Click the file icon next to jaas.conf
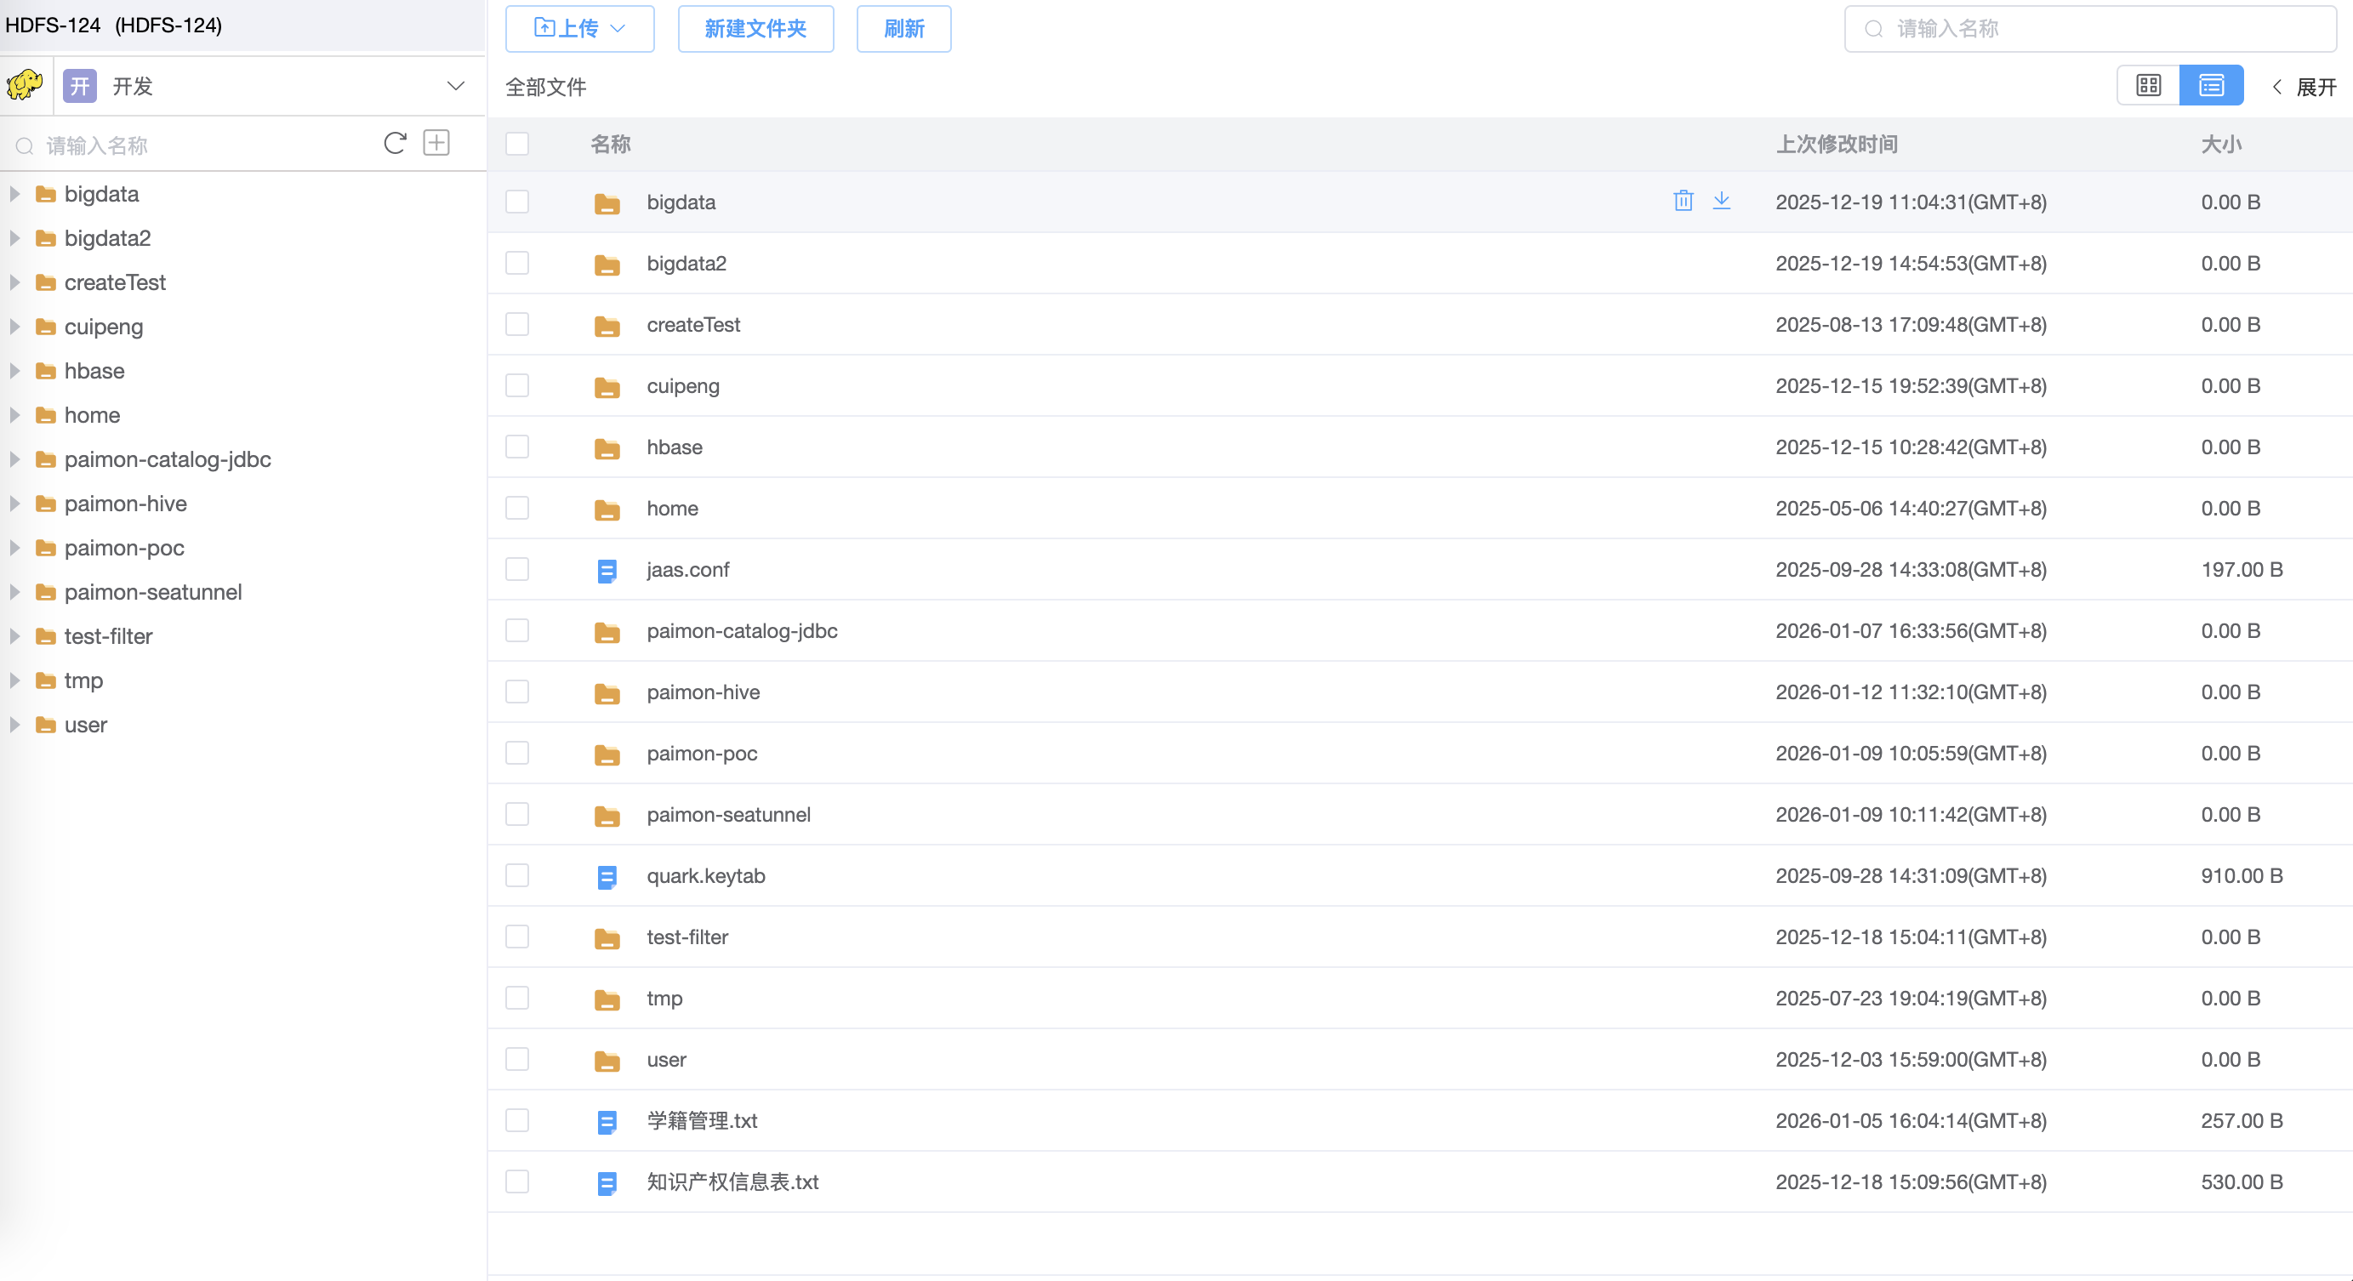This screenshot has width=2353, height=1281. pos(606,570)
